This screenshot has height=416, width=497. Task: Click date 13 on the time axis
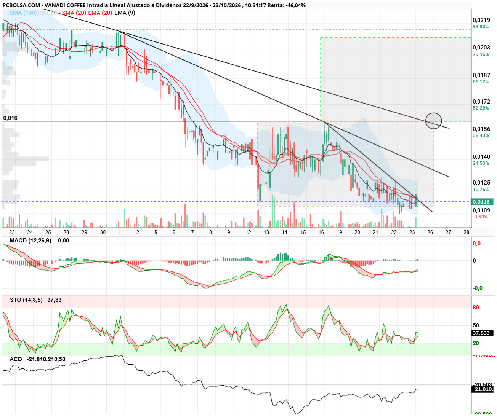pos(266,232)
